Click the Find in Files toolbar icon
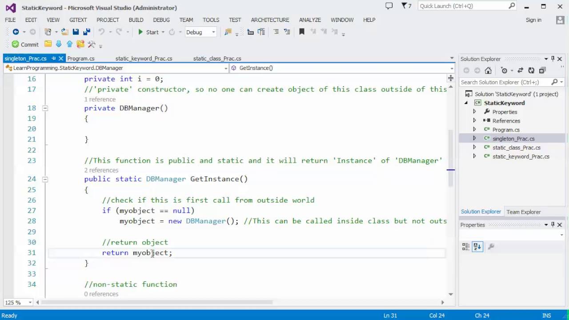 click(228, 32)
